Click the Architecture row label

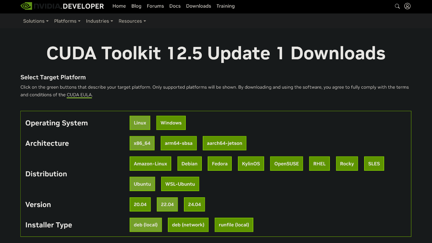click(47, 143)
